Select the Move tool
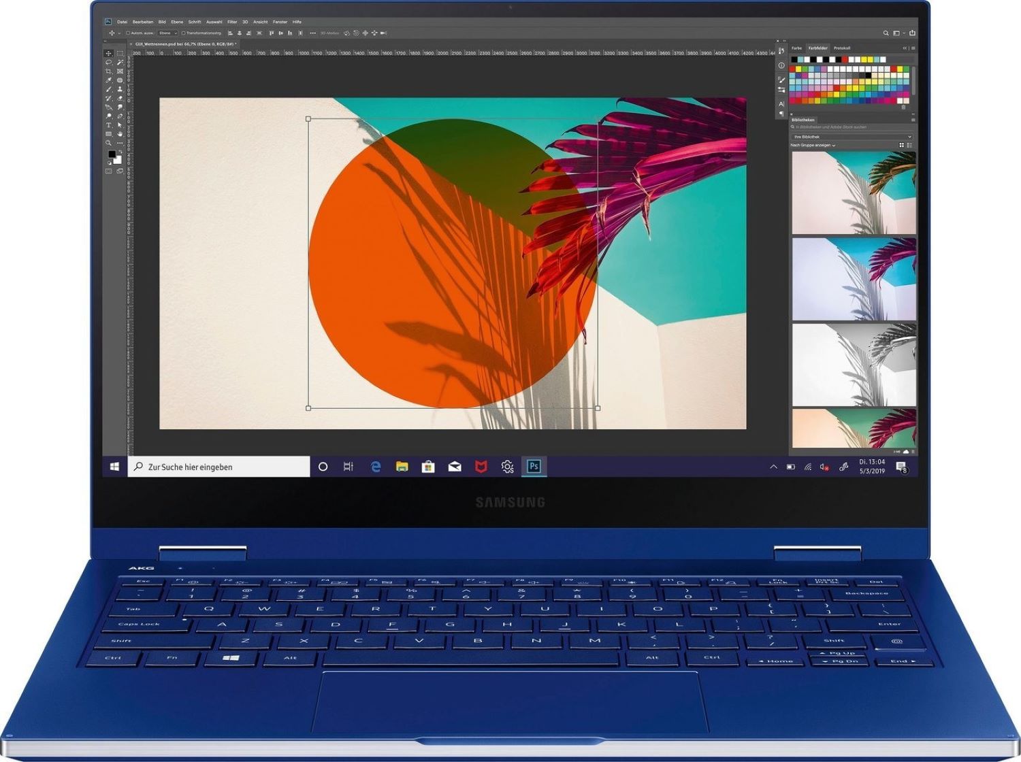The width and height of the screenshot is (1021, 762). (110, 53)
